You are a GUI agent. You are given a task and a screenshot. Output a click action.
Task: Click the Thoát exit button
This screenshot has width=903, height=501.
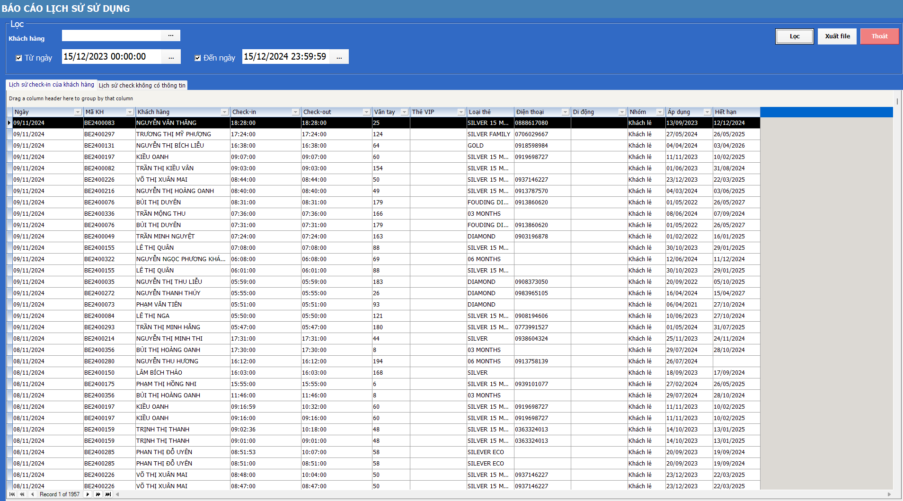click(879, 36)
